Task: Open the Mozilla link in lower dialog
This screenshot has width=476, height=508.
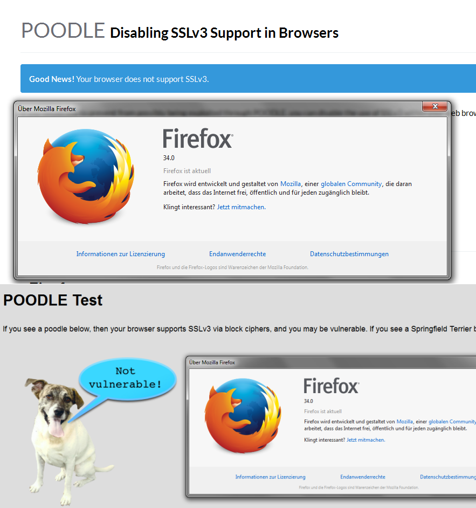Action: pos(404,422)
